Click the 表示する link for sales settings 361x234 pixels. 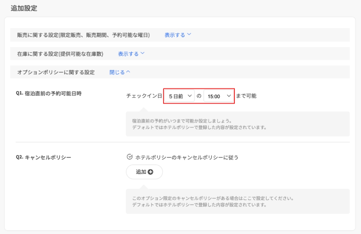[174, 35]
